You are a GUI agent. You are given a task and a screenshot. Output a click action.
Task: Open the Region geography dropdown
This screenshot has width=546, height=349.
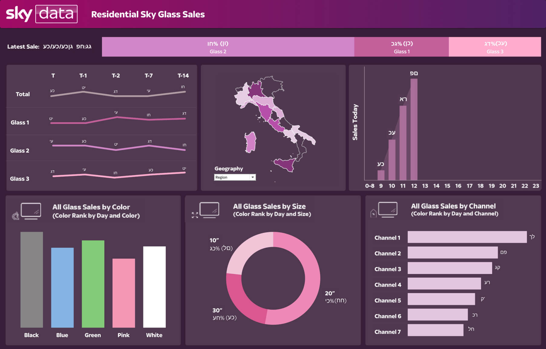coord(235,177)
